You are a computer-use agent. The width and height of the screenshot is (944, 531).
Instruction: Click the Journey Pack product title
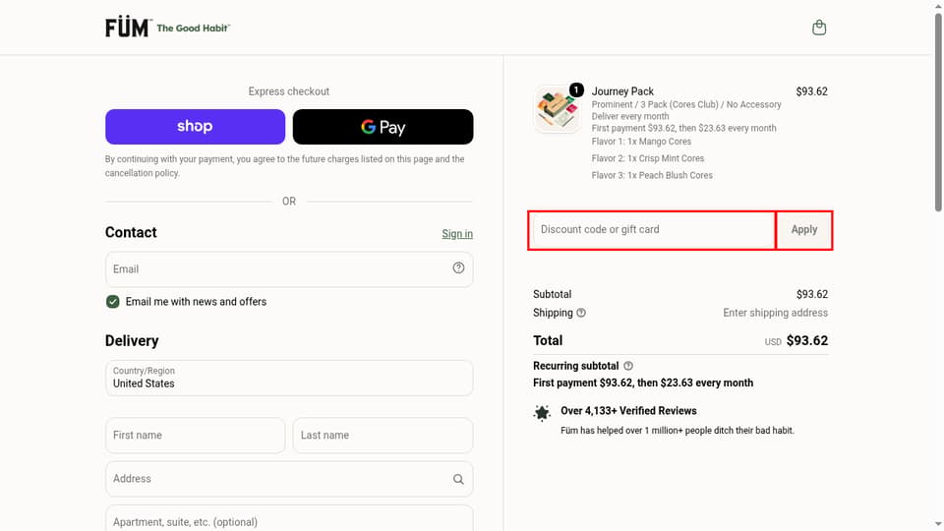tap(622, 91)
